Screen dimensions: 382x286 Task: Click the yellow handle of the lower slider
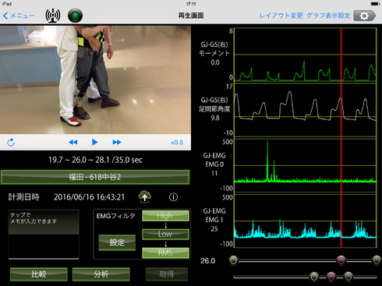coord(314,277)
